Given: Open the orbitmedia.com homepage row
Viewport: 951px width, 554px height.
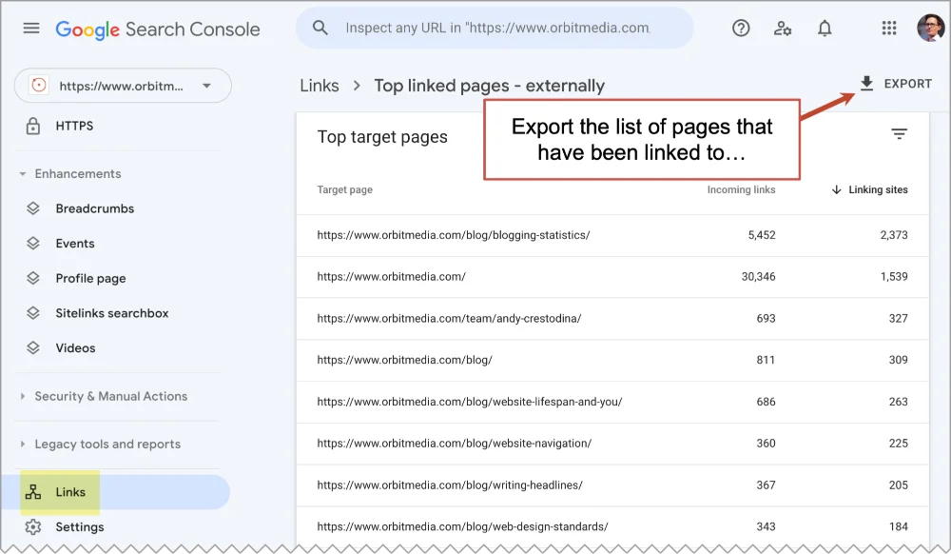Looking at the screenshot, I should (612, 277).
